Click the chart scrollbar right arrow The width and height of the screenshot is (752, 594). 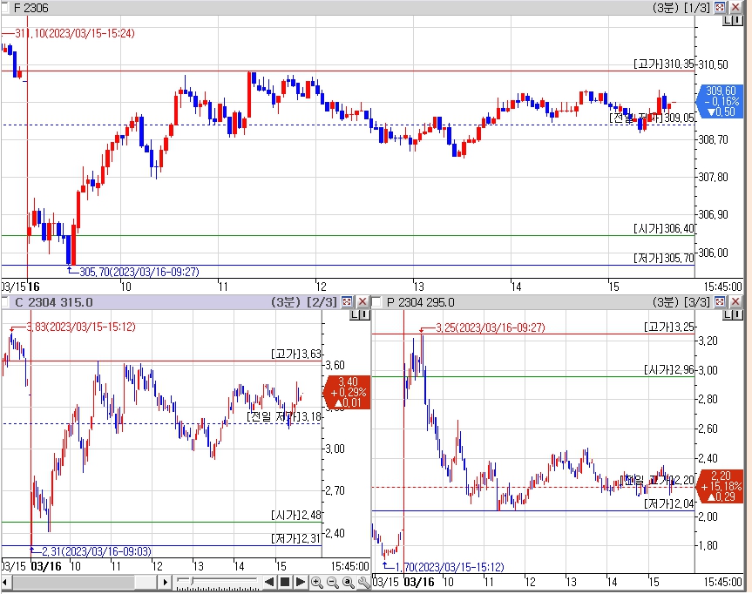pyautogui.click(x=165, y=583)
